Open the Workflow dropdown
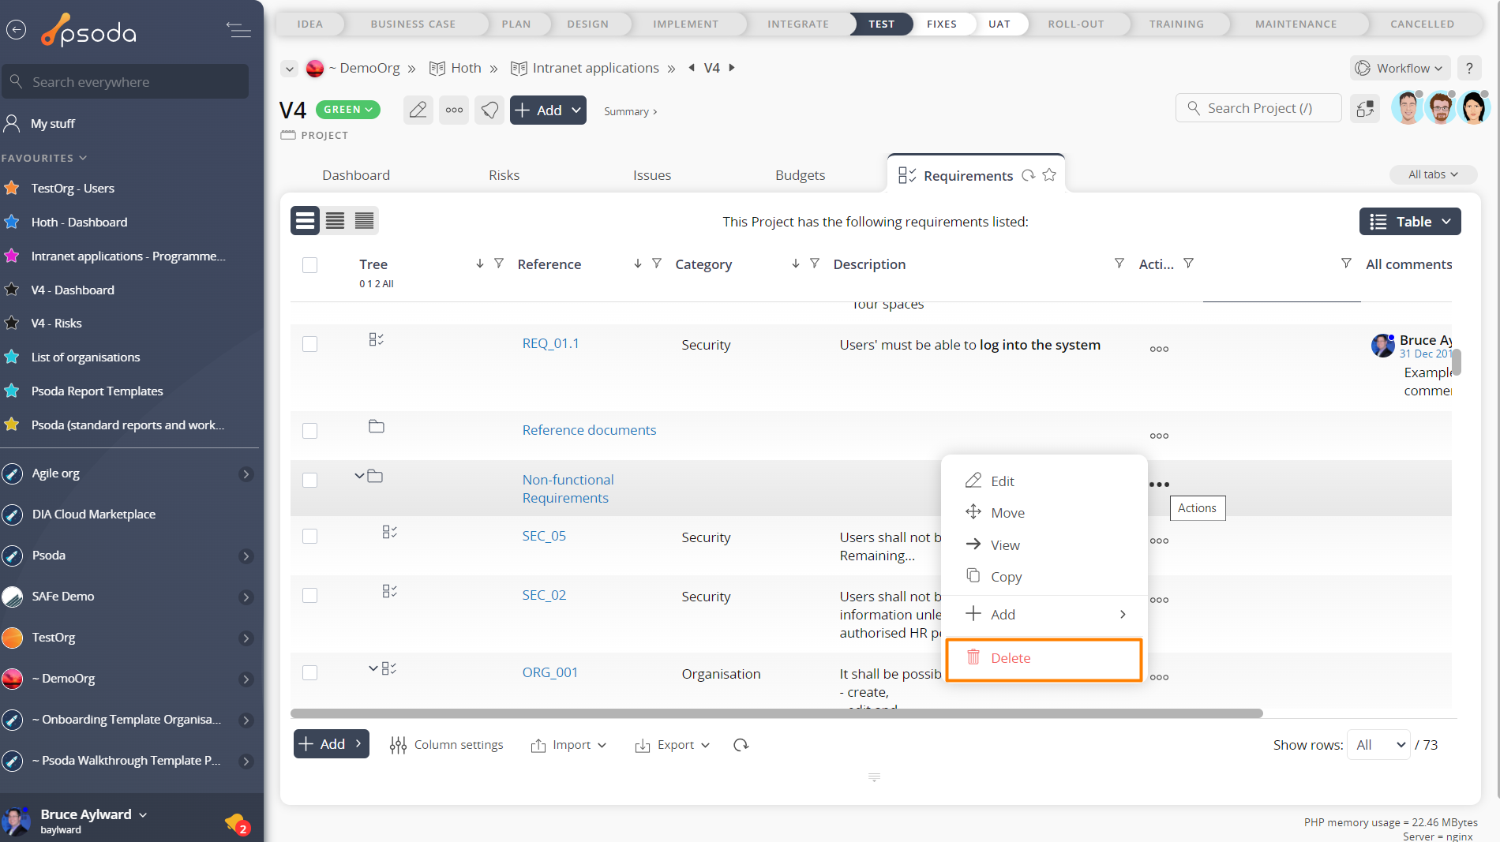This screenshot has width=1500, height=842. click(x=1401, y=68)
